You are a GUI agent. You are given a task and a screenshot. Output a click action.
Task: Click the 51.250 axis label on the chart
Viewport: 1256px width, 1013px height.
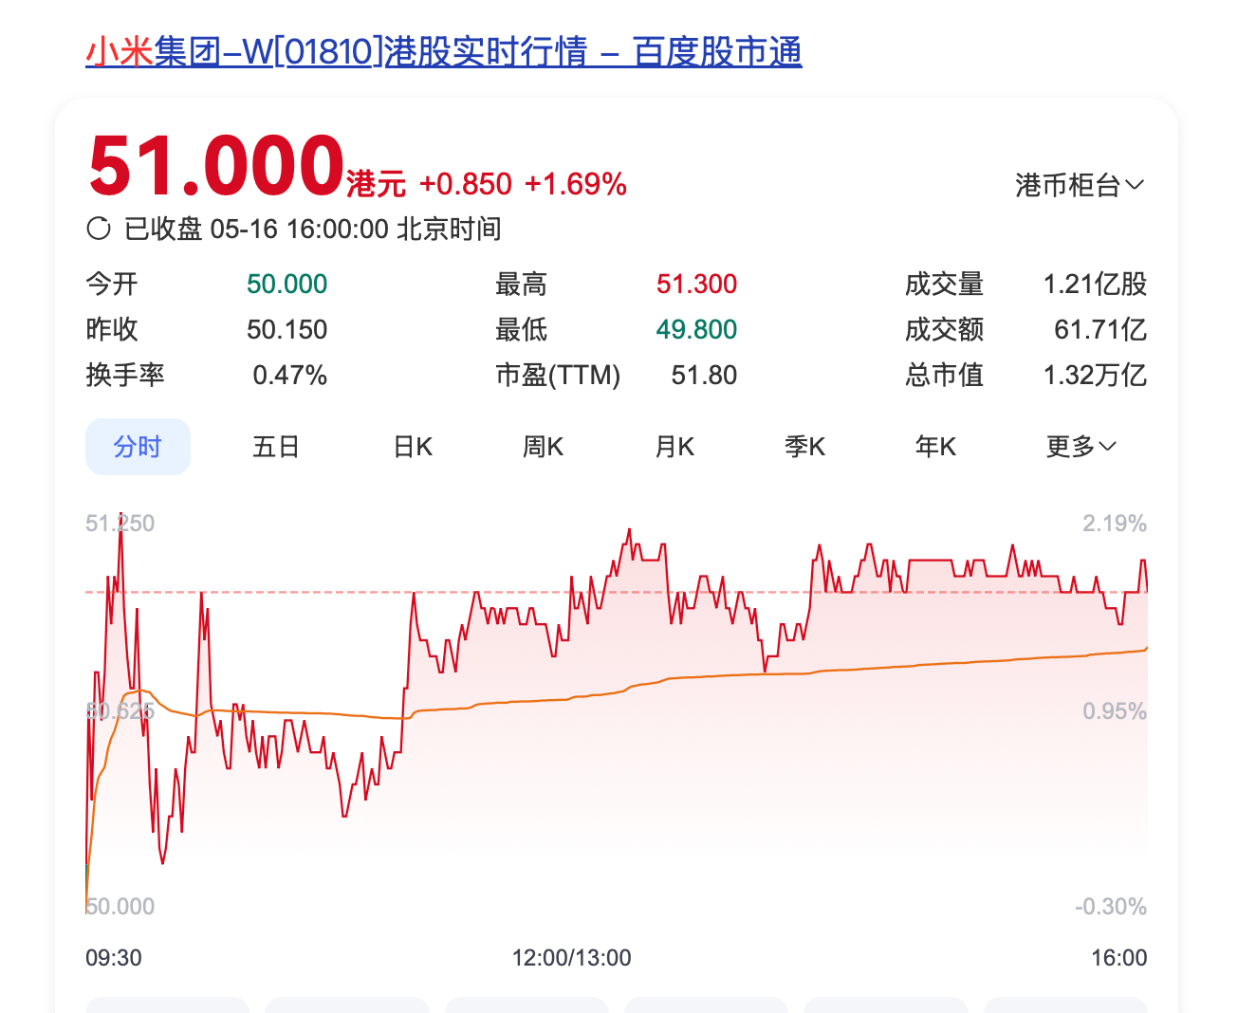click(120, 524)
